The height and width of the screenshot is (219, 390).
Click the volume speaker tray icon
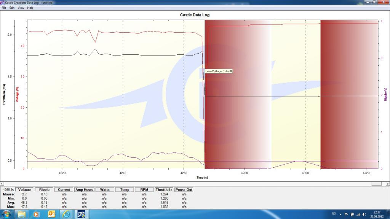tap(364, 214)
